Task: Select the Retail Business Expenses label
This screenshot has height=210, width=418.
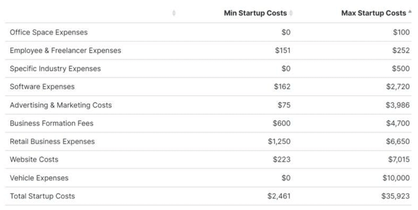Action: coord(52,142)
